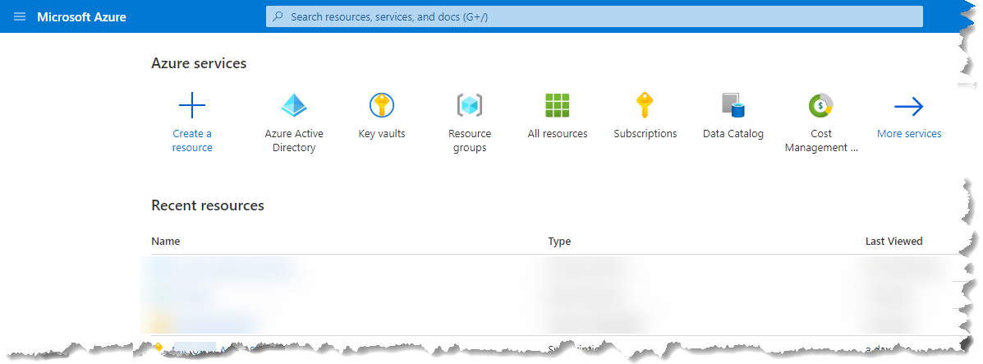983x364 pixels.
Task: Click the magnifier icon in search bar
Action: coord(278,17)
